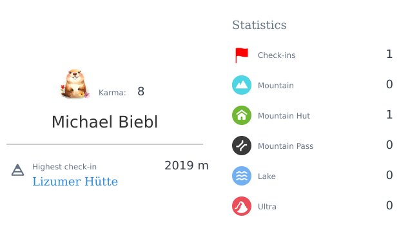Click the marmot avatar picture
The image size is (419, 248).
[x=75, y=84]
